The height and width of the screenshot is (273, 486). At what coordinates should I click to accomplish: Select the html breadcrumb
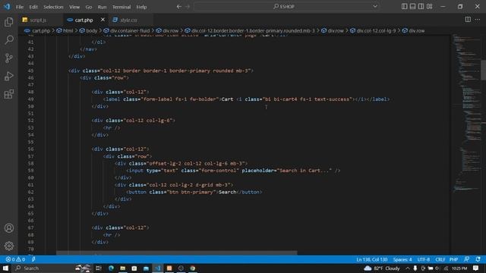click(65, 30)
